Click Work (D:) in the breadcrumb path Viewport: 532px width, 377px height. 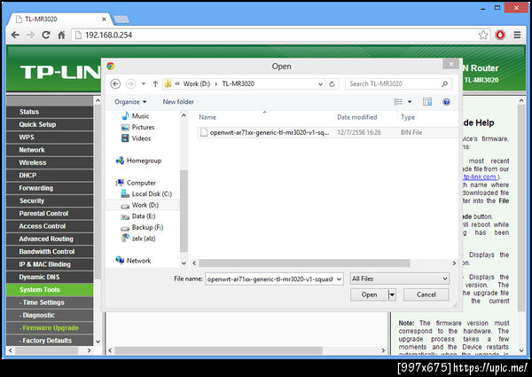pyautogui.click(x=197, y=83)
